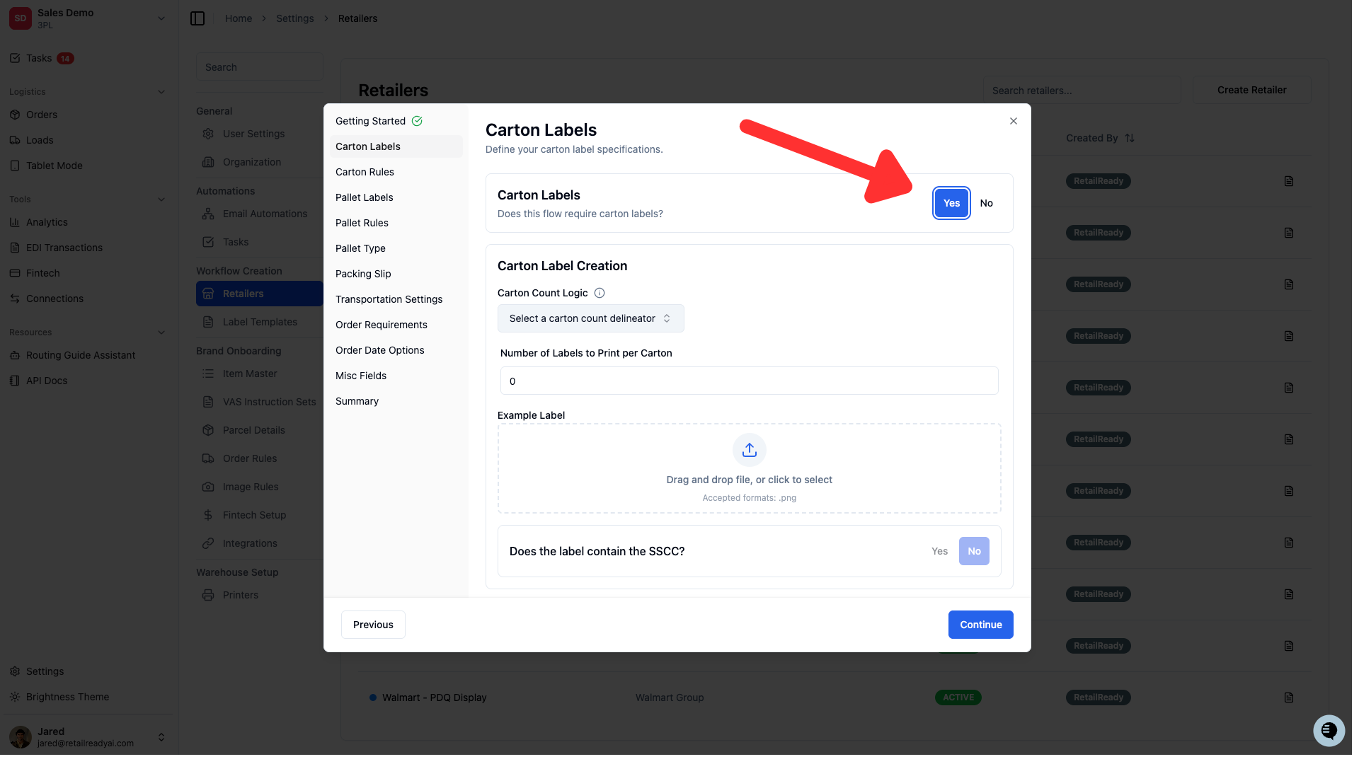Viewport: 1359px width, 764px height.
Task: Open VAS Instruction Sets
Action: 269,402
